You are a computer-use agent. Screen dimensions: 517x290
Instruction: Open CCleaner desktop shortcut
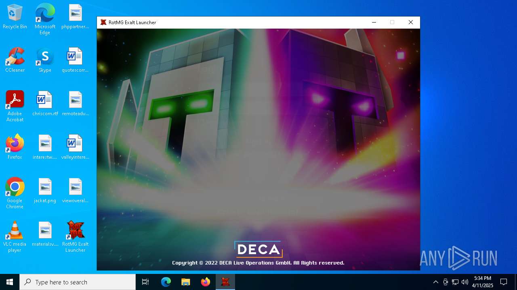[x=15, y=60]
